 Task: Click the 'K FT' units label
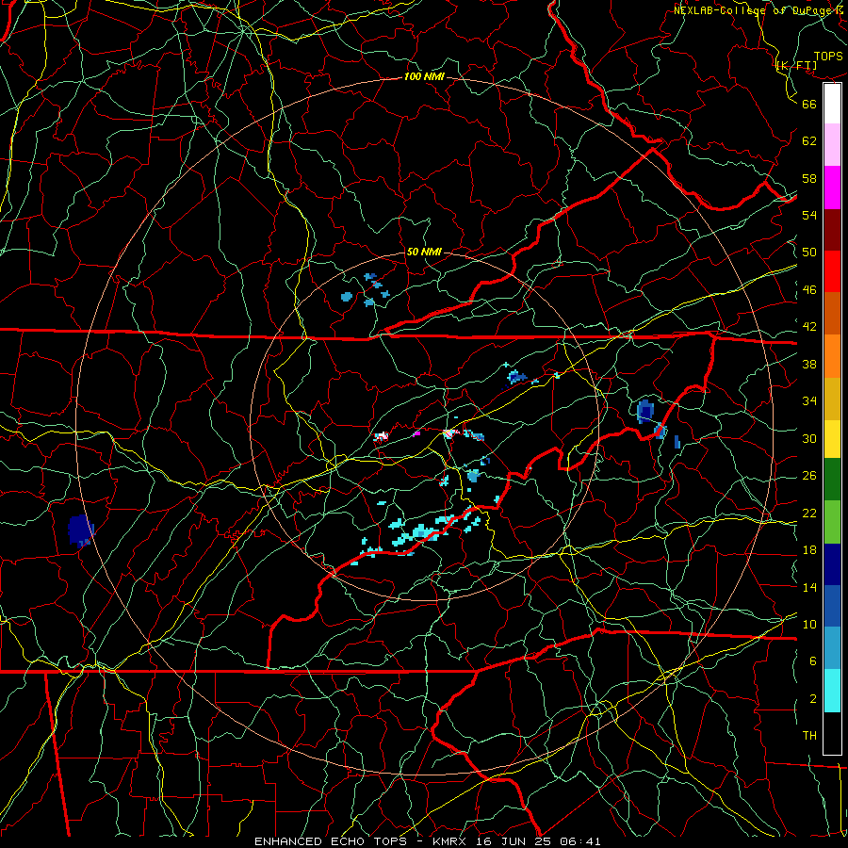[x=796, y=66]
